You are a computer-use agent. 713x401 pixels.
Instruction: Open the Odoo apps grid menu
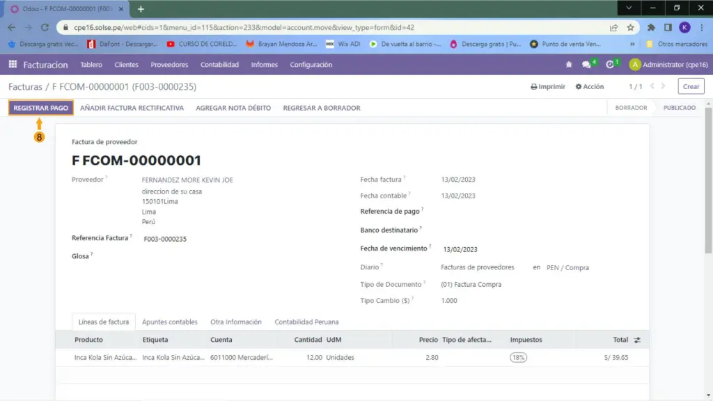point(13,65)
